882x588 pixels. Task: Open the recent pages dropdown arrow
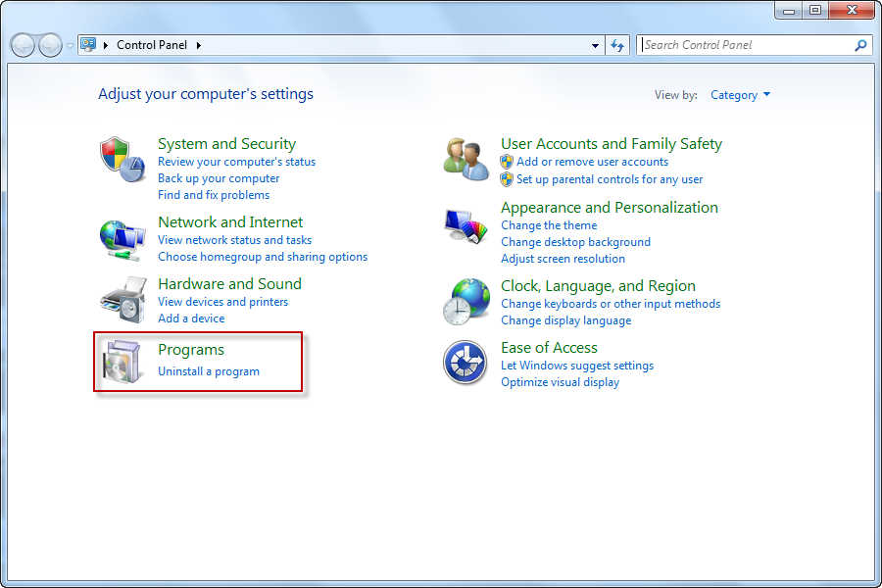(70, 46)
